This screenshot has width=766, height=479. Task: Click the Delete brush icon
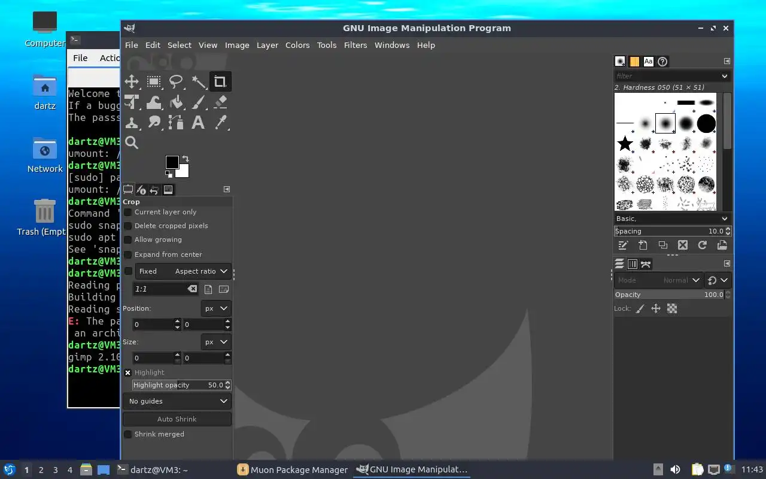(x=682, y=245)
